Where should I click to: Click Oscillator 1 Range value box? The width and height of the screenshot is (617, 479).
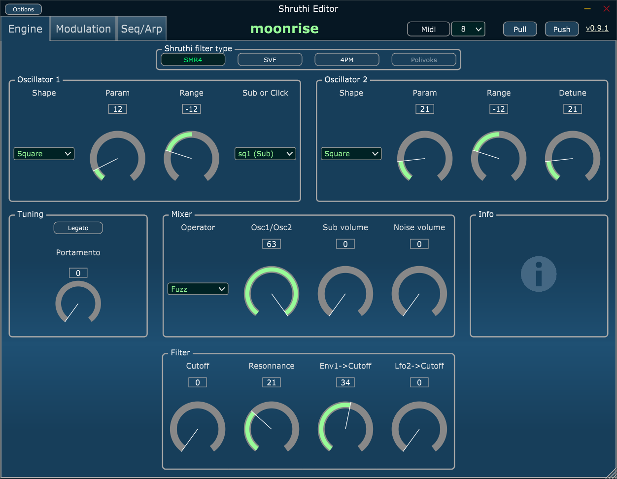click(x=192, y=109)
